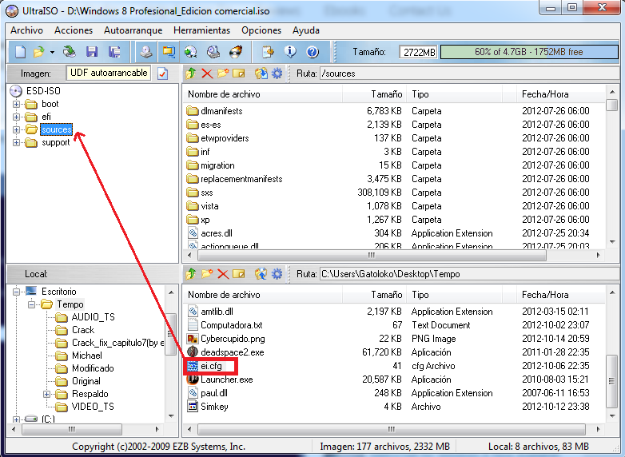The image size is (625, 457).
Task: Click the local file list vertical scrollbar thumb
Action: 611,381
